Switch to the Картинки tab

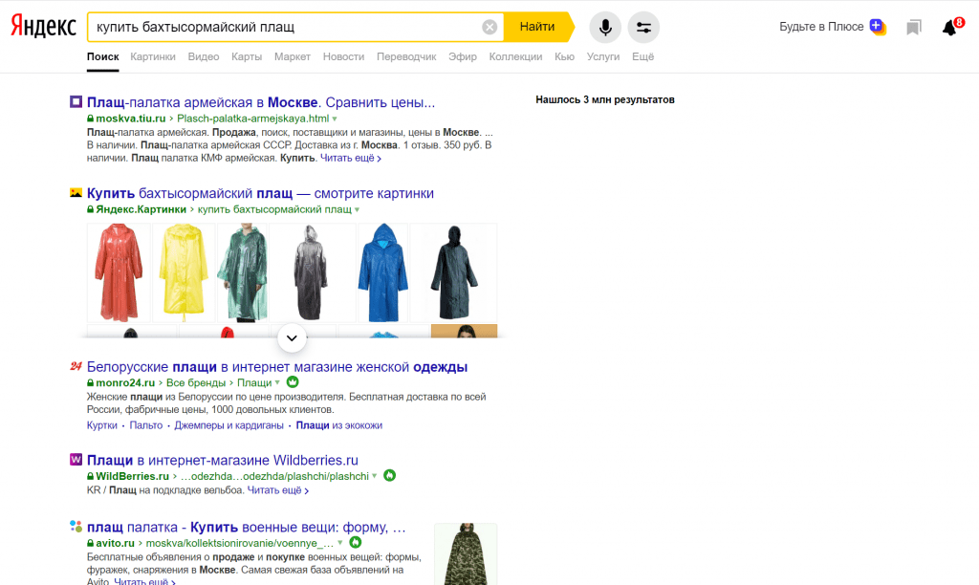click(x=153, y=56)
